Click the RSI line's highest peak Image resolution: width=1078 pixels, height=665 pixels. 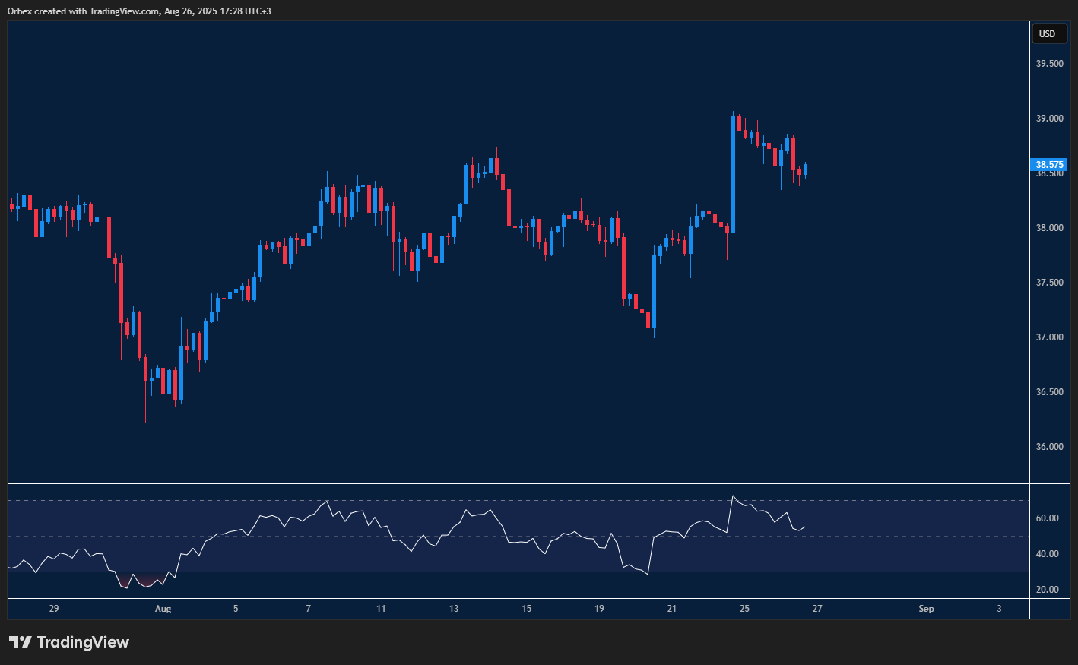(733, 496)
